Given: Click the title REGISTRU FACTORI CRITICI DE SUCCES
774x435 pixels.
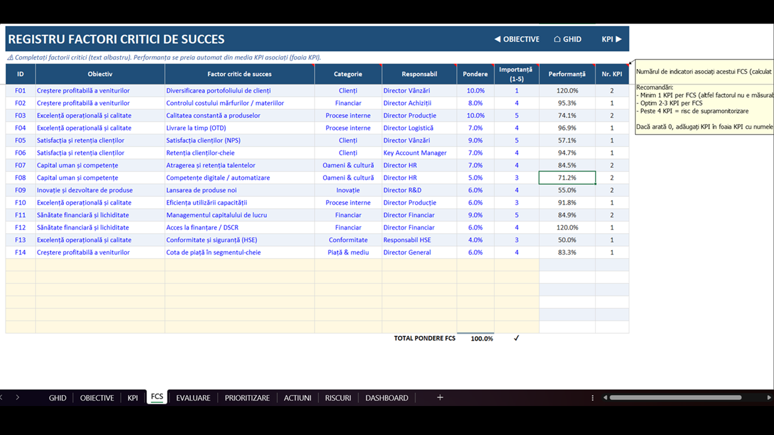Looking at the screenshot, I should click(116, 39).
